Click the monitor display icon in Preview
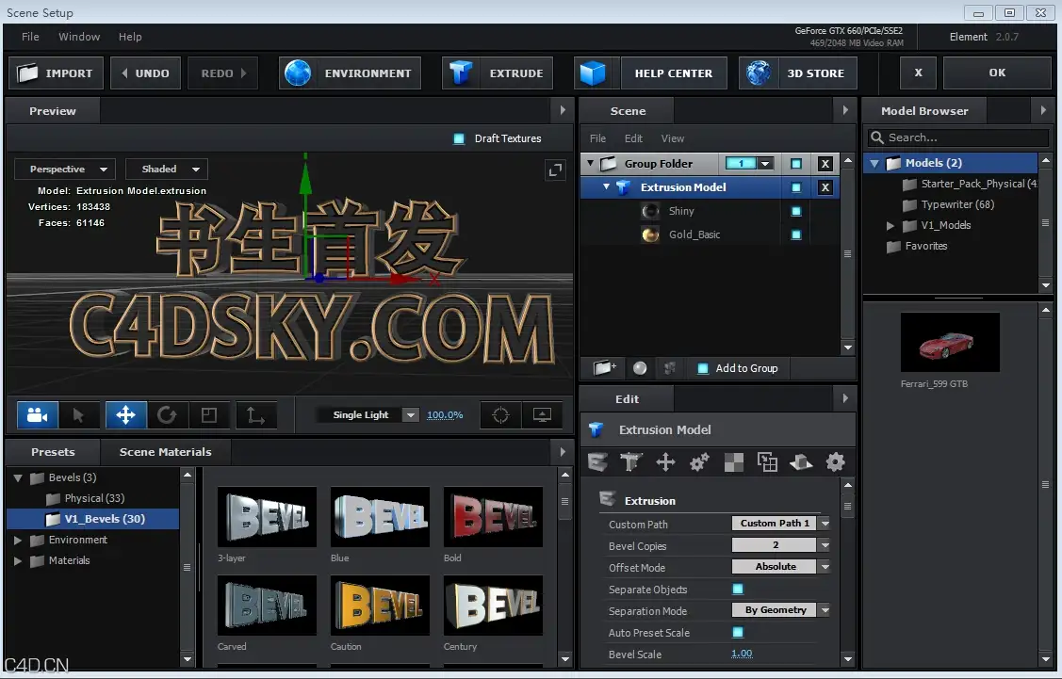 click(x=542, y=415)
